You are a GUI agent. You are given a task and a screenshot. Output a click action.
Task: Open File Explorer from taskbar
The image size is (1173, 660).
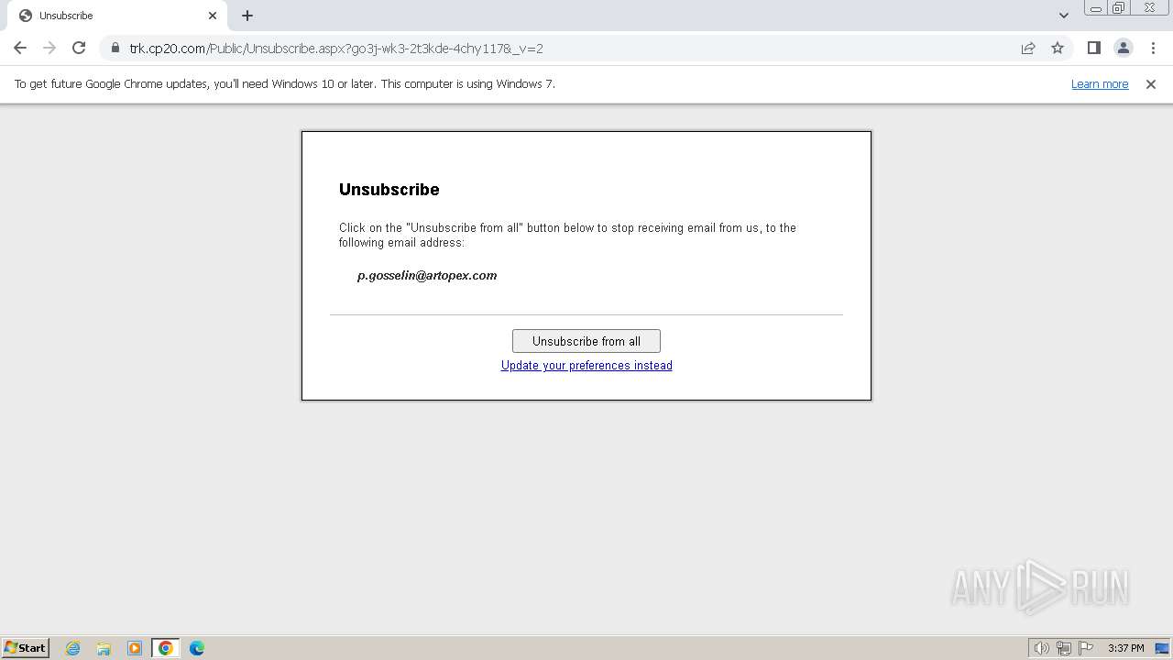(x=104, y=648)
